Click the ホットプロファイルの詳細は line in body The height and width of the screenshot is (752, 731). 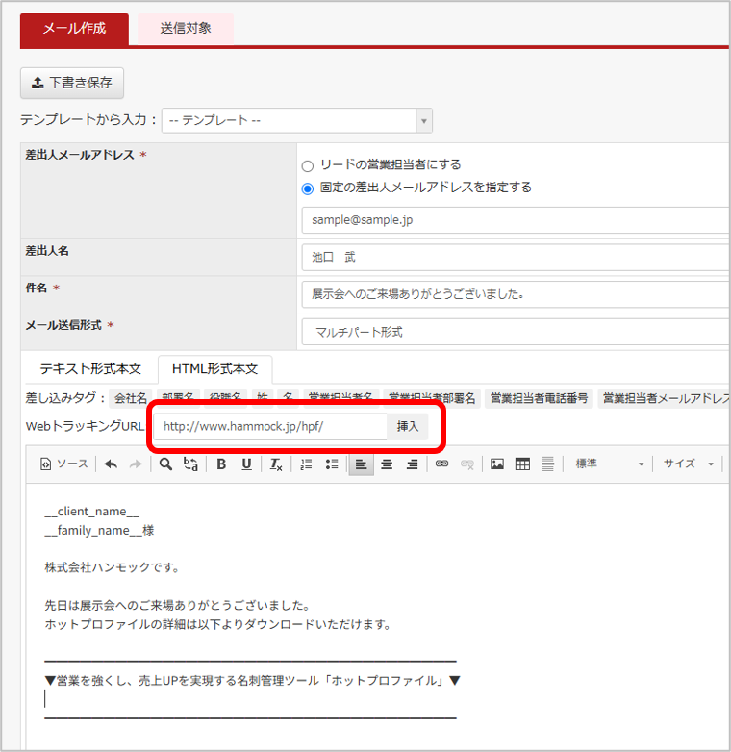point(218,624)
